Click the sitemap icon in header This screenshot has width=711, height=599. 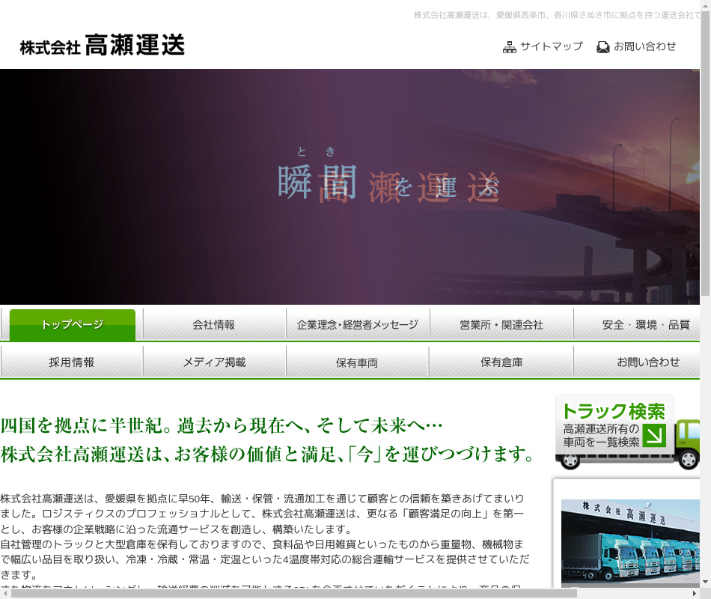[510, 46]
